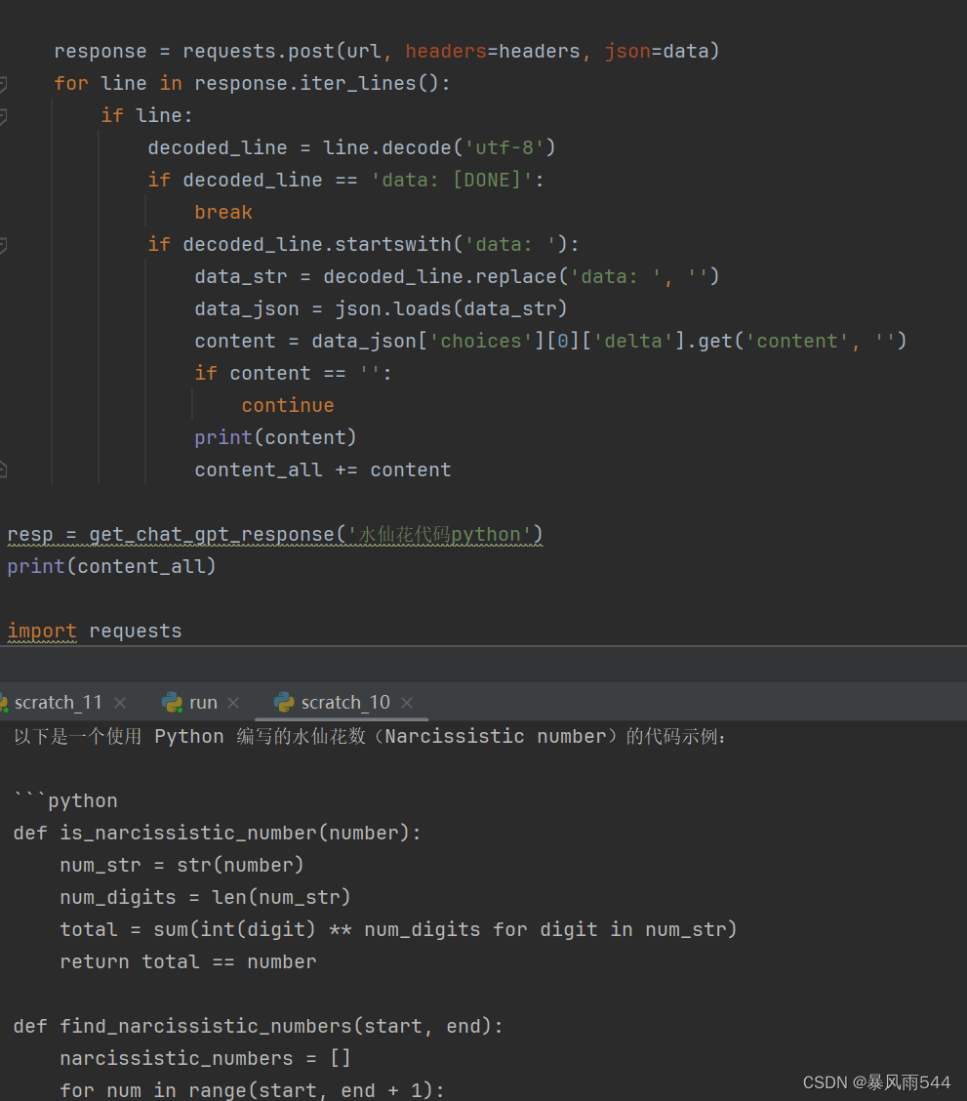Click 'for num in range(start, end + 1):' output

point(252,1090)
